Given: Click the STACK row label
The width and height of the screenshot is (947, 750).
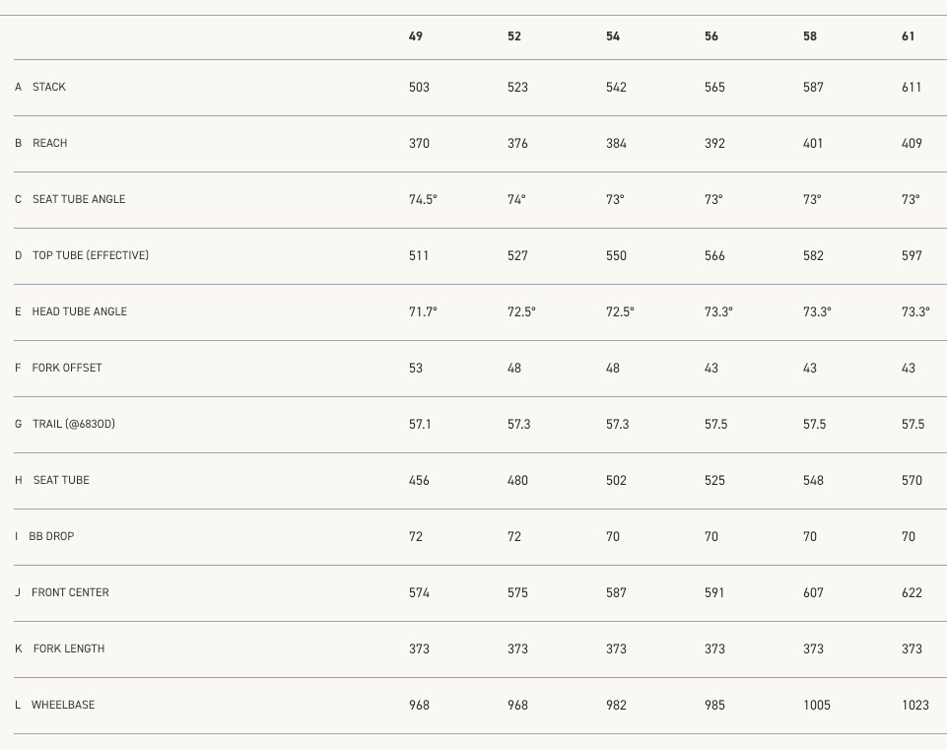Looking at the screenshot, I should tap(49, 88).
